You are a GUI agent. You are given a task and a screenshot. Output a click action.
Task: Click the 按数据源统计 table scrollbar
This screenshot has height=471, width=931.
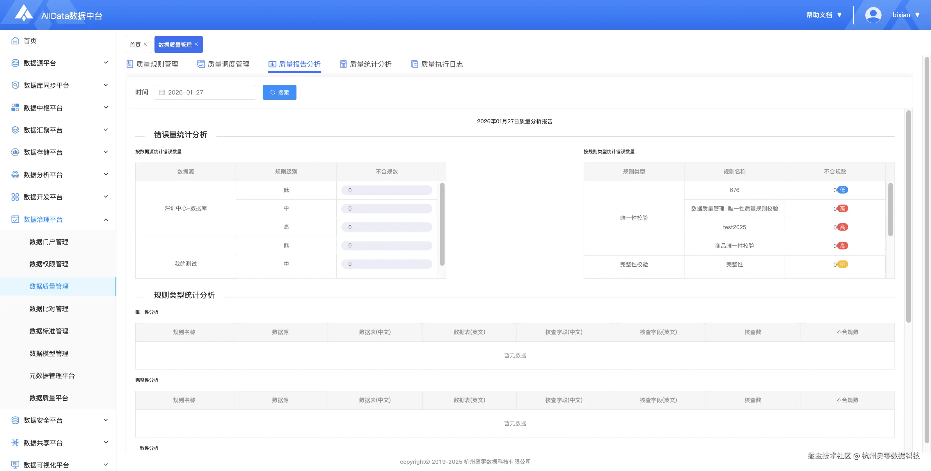(x=442, y=224)
